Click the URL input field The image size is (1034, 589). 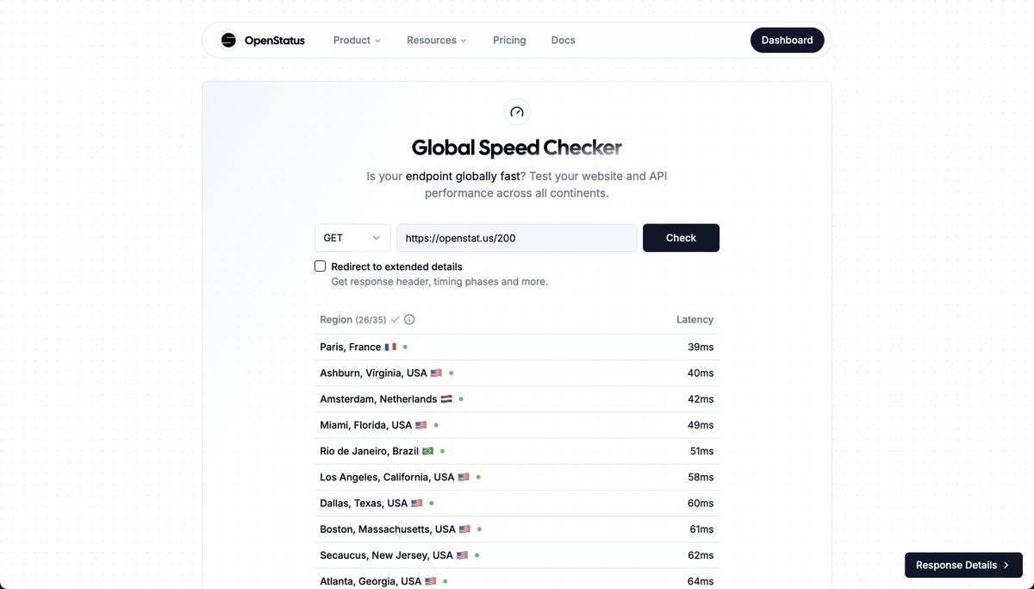point(517,238)
